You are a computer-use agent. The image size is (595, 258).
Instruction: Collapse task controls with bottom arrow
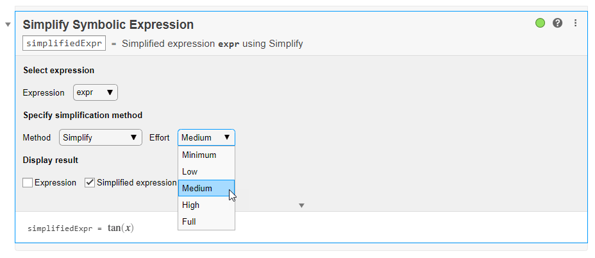pyautogui.click(x=301, y=205)
